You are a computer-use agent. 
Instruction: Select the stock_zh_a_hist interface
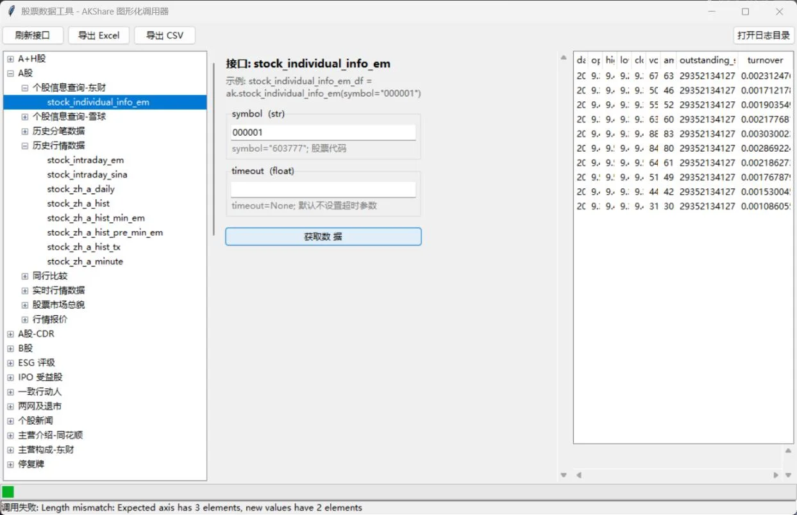pyautogui.click(x=78, y=203)
